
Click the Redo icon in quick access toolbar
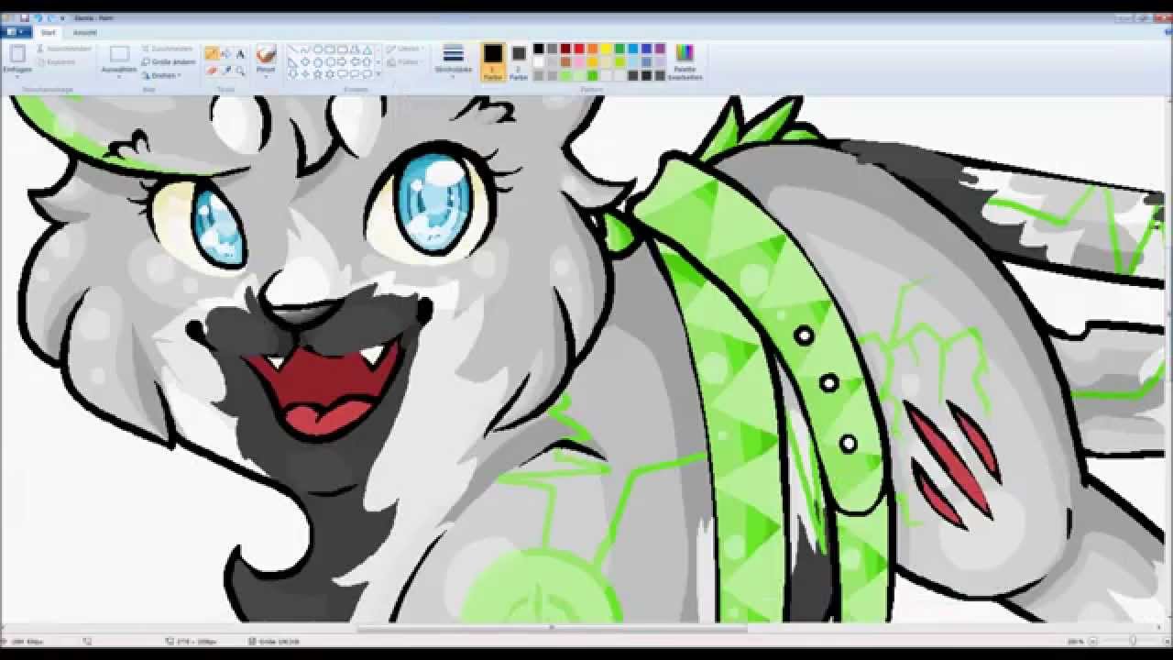click(51, 18)
